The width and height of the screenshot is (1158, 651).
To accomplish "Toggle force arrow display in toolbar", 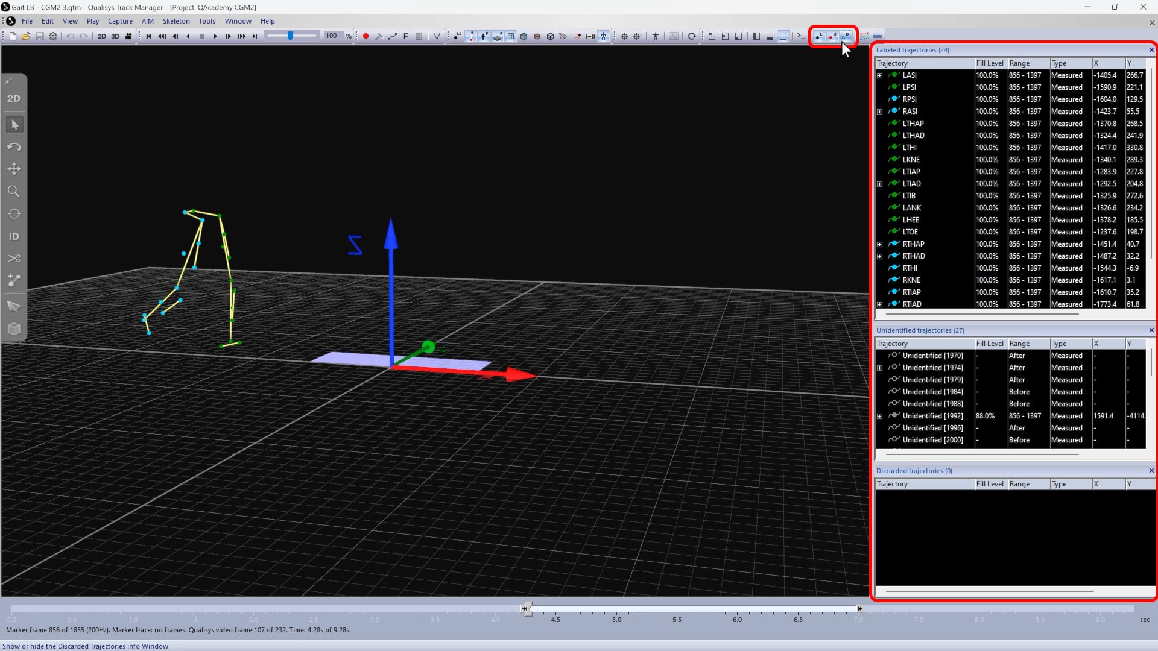I will click(484, 36).
